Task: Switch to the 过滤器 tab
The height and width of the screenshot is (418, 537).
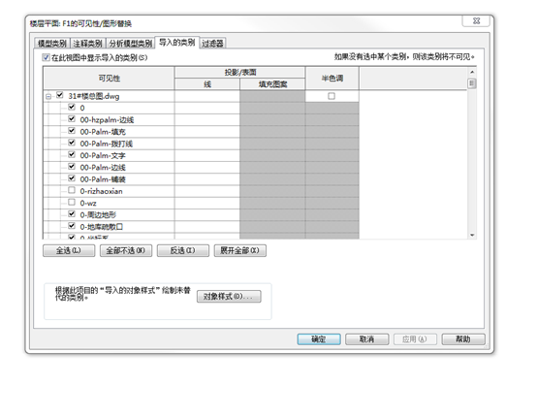Action: pos(212,44)
